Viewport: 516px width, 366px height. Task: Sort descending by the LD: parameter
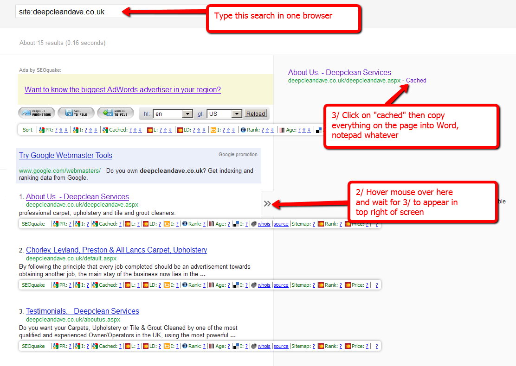pyautogui.click(x=204, y=130)
